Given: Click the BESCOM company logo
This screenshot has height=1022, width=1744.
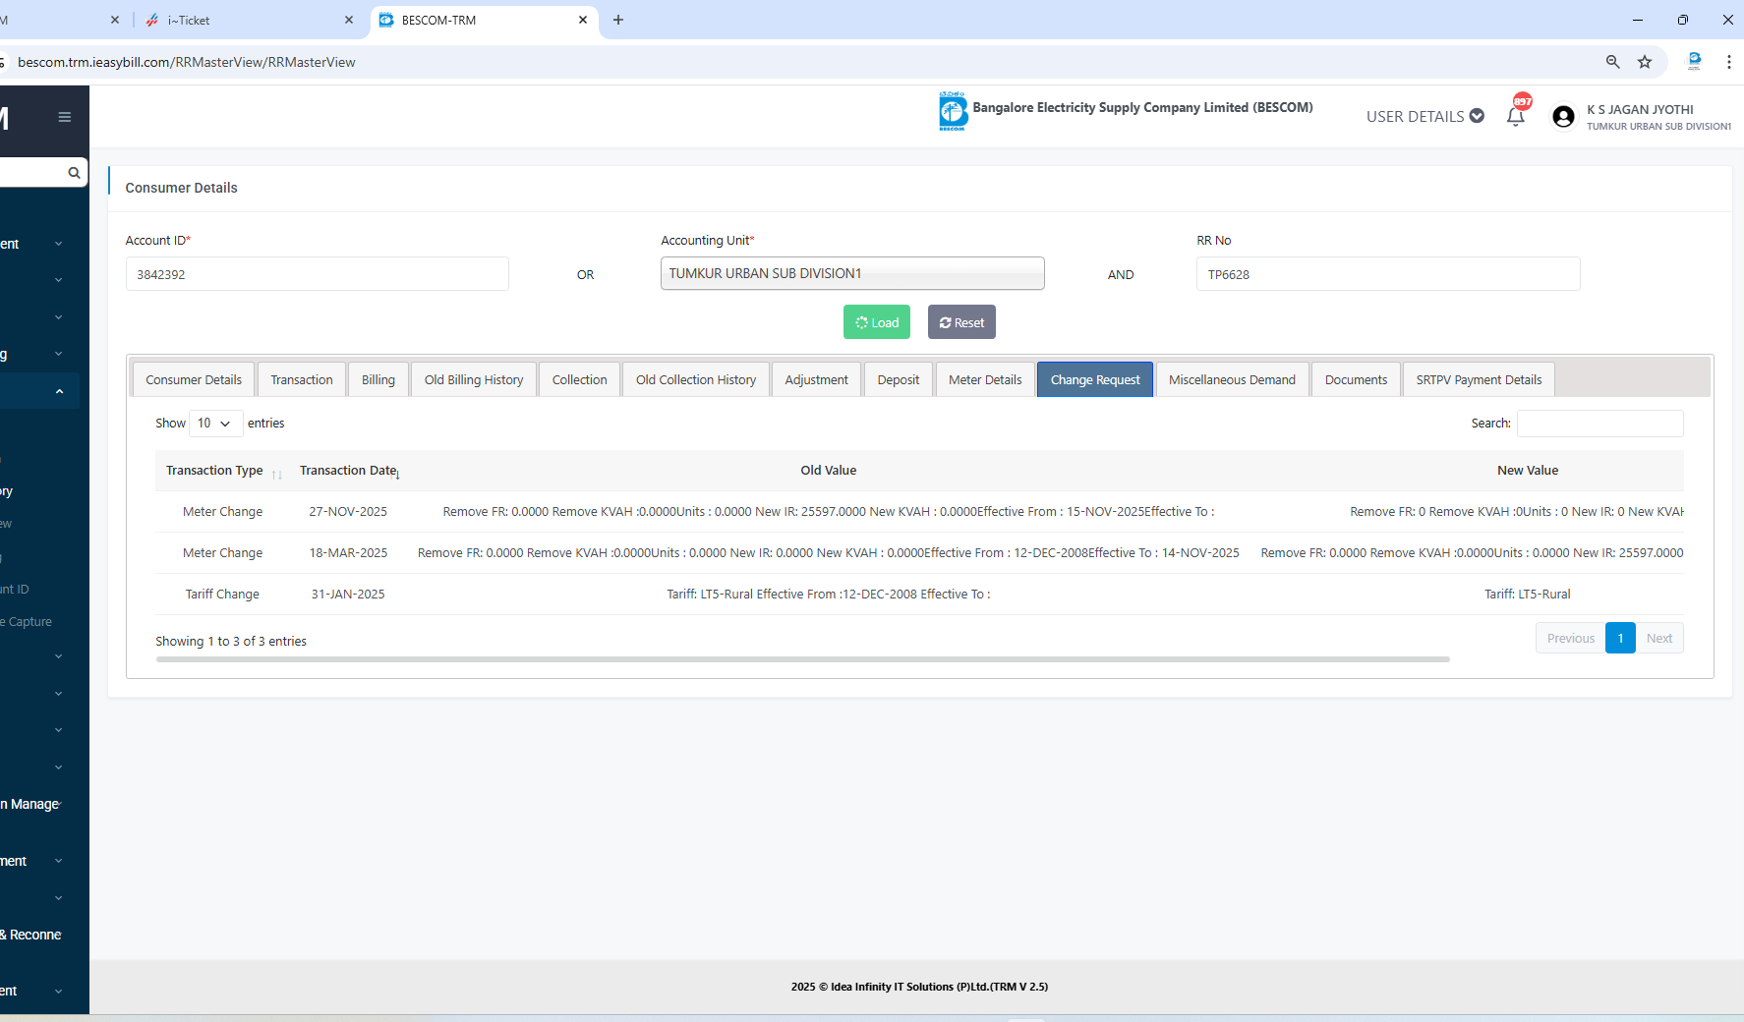Looking at the screenshot, I should click(x=952, y=111).
